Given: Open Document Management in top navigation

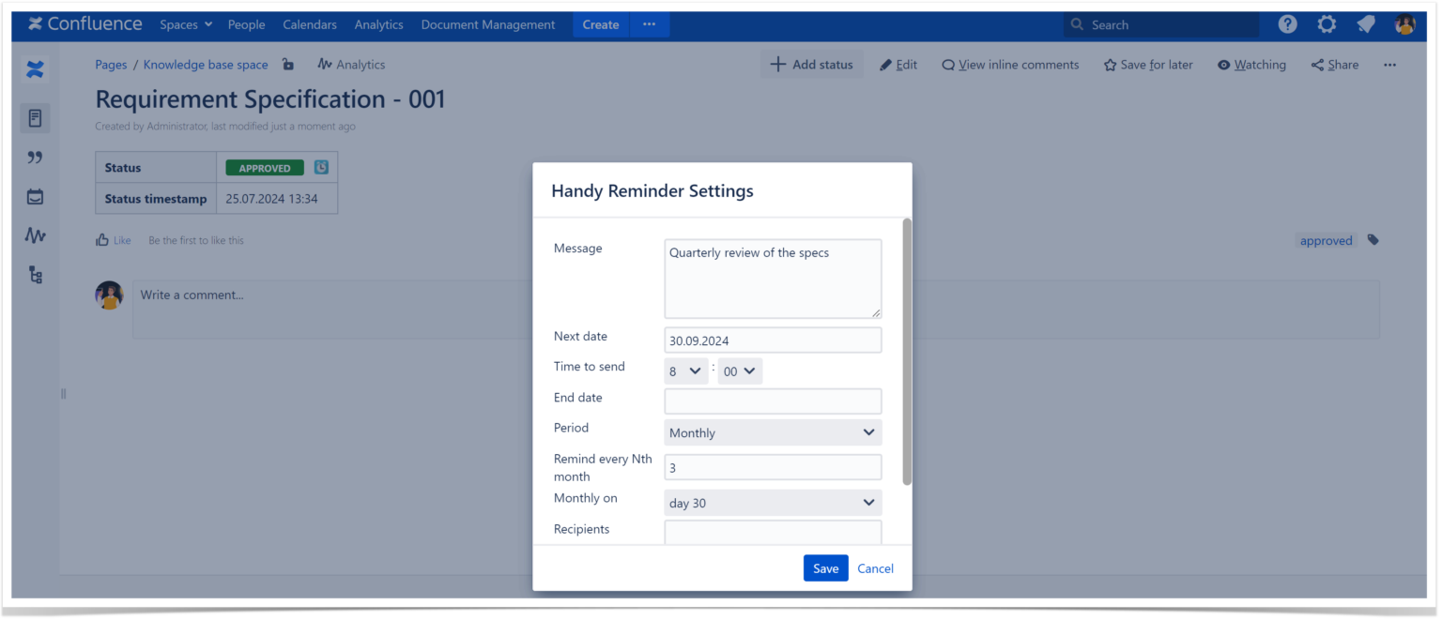Looking at the screenshot, I should coord(488,24).
